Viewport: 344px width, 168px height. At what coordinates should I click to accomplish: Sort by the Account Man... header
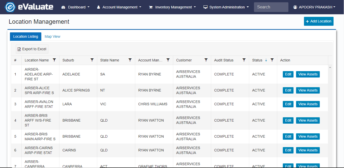click(150, 60)
